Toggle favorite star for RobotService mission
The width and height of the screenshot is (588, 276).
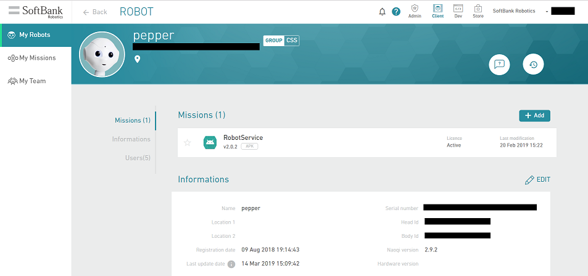(x=188, y=143)
